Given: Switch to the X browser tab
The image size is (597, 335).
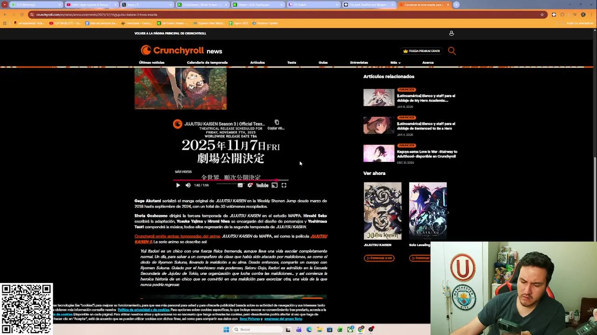Looking at the screenshot, I should (147, 5).
